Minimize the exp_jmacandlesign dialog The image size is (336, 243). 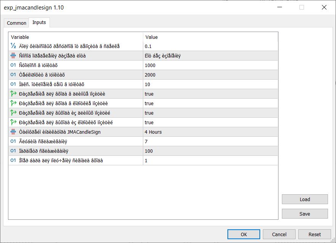click(280, 7)
